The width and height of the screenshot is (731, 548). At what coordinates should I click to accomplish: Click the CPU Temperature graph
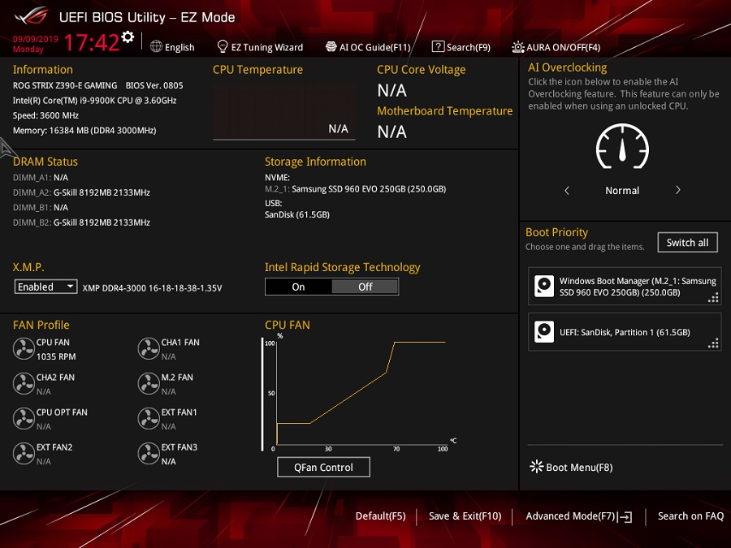pos(284,111)
